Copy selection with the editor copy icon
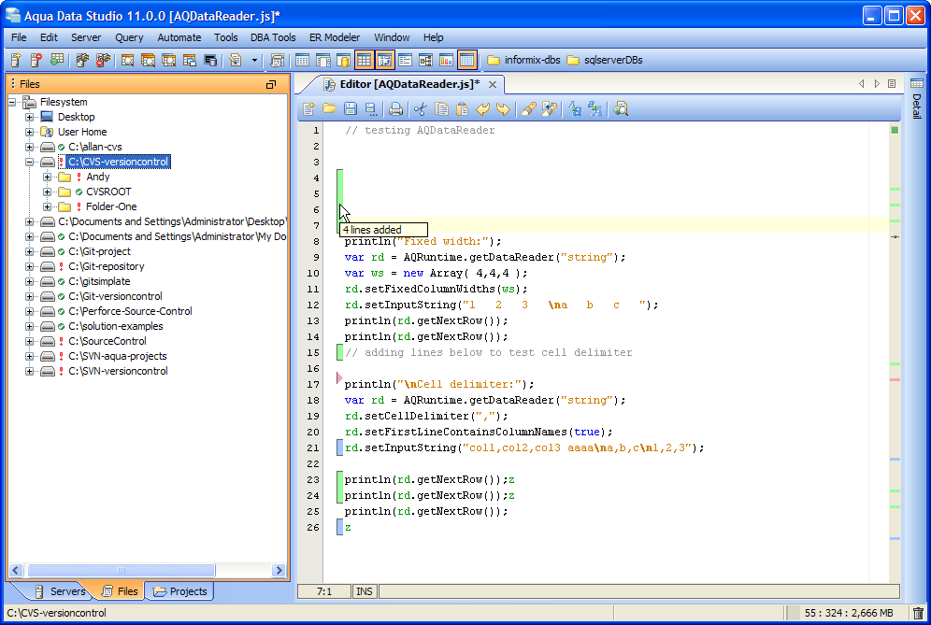This screenshot has height=625, width=931. 441,108
